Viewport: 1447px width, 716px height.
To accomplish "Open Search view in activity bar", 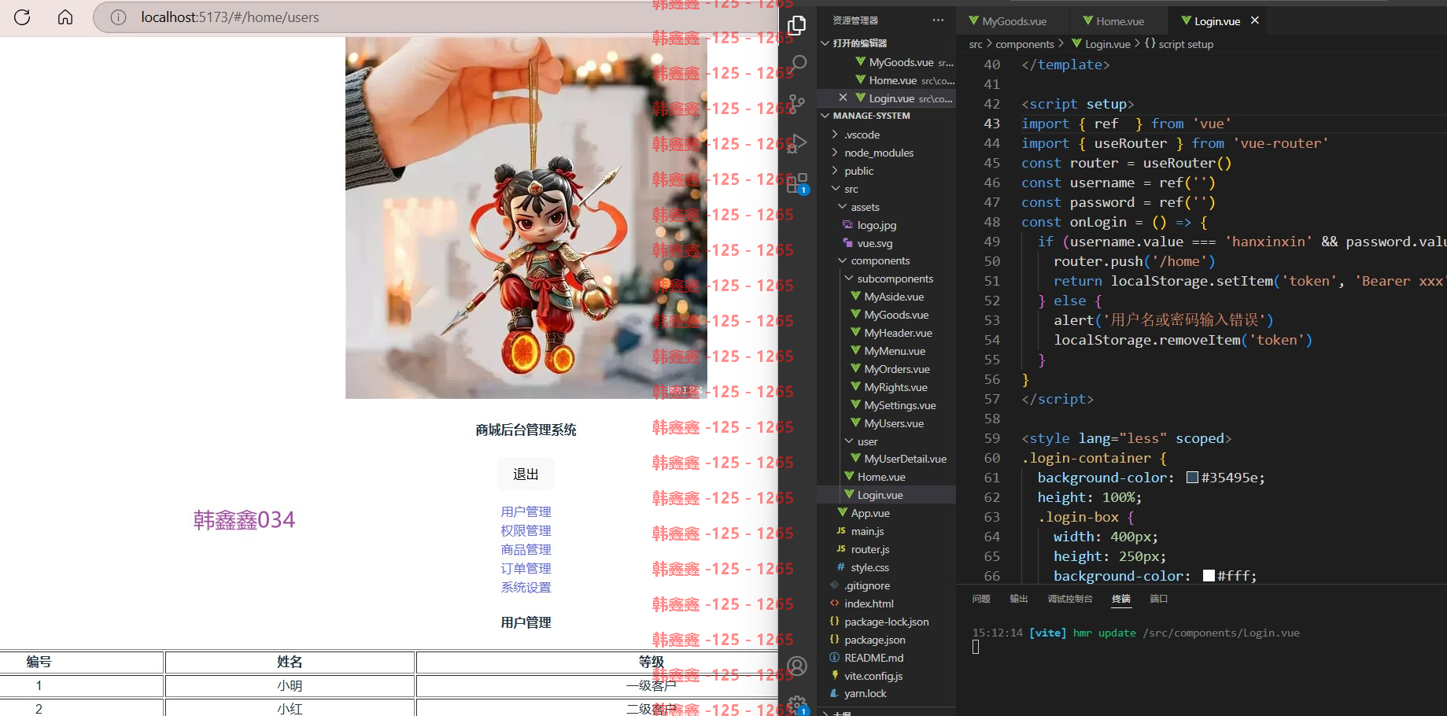I will click(x=798, y=64).
